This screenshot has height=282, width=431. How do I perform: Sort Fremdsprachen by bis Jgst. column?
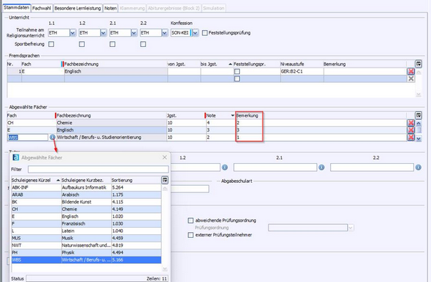(x=216, y=64)
